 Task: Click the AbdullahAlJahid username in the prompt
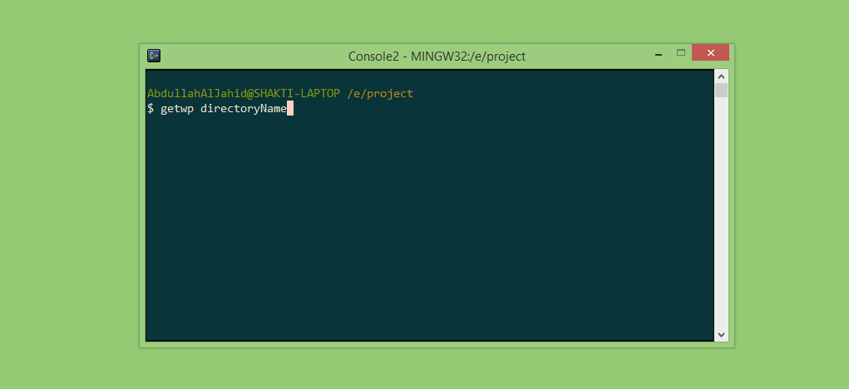196,93
